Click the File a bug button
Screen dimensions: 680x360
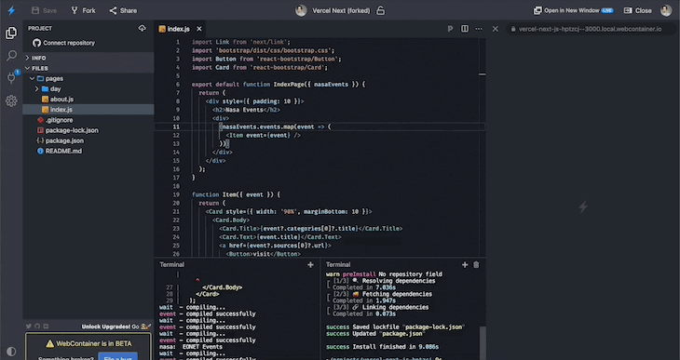[117, 357]
